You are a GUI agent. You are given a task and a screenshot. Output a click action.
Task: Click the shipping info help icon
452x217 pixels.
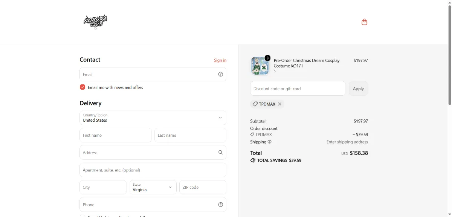click(x=269, y=142)
